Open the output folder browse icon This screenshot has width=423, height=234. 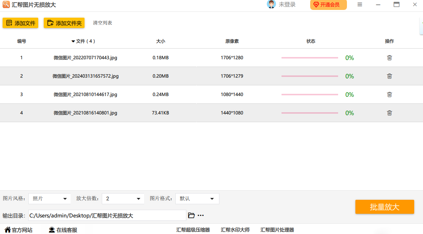(x=191, y=215)
